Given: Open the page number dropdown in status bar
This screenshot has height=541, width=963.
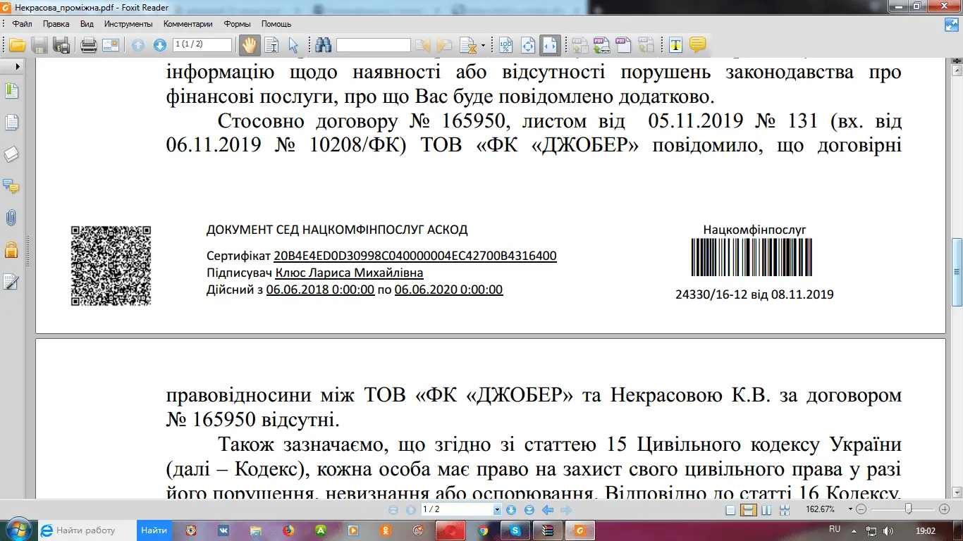Looking at the screenshot, I should [x=497, y=509].
